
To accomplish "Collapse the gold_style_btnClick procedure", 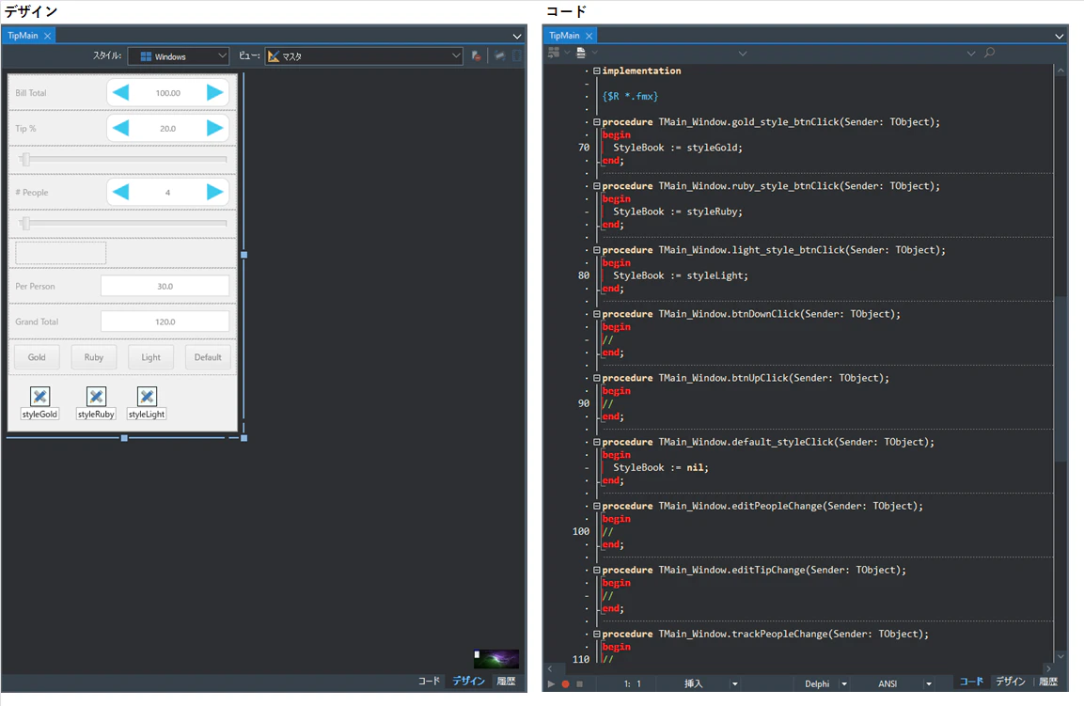I will point(596,121).
